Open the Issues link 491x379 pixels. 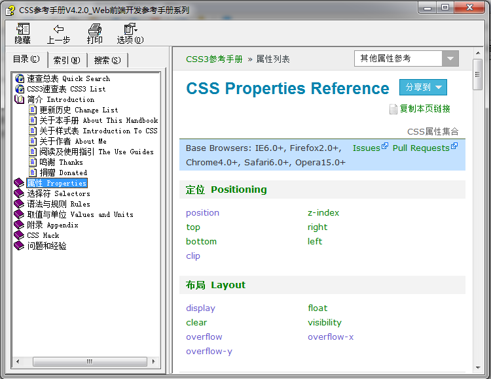point(366,148)
